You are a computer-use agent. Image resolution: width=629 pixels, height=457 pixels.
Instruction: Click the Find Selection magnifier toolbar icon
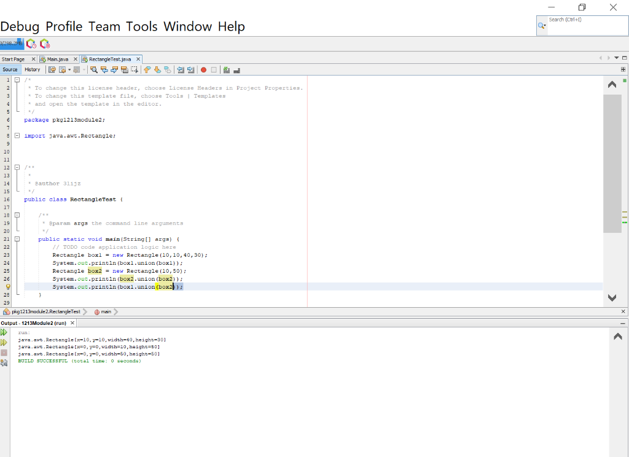[94, 69]
